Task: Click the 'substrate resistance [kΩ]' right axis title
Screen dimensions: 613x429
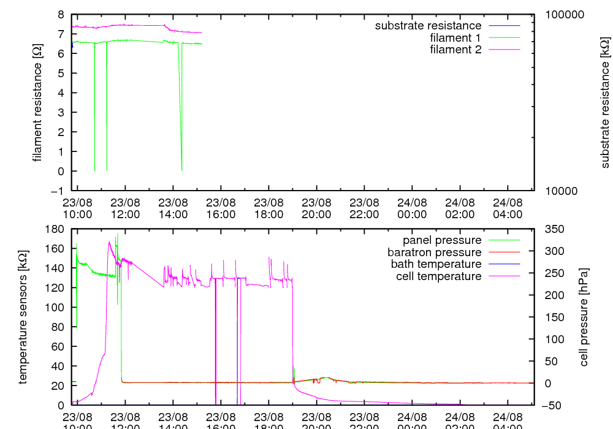Action: [x=605, y=102]
